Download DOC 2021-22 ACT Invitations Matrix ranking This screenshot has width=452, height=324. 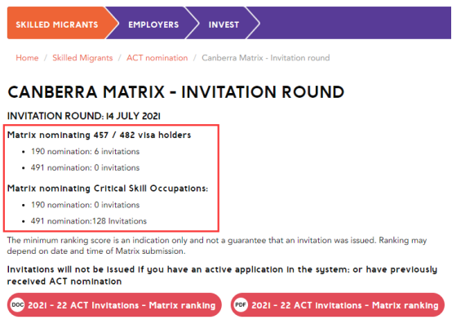coord(114,304)
